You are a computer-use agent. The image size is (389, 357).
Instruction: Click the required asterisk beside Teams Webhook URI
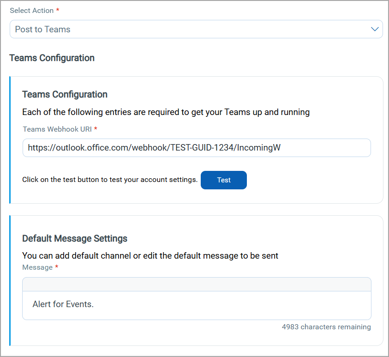tap(96, 129)
